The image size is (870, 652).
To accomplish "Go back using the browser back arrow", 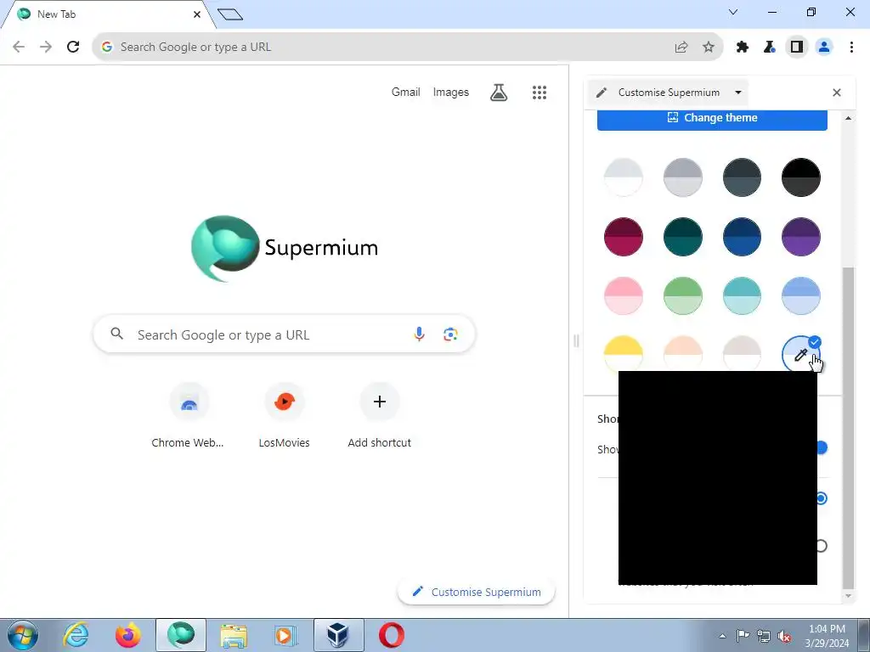I will point(19,47).
